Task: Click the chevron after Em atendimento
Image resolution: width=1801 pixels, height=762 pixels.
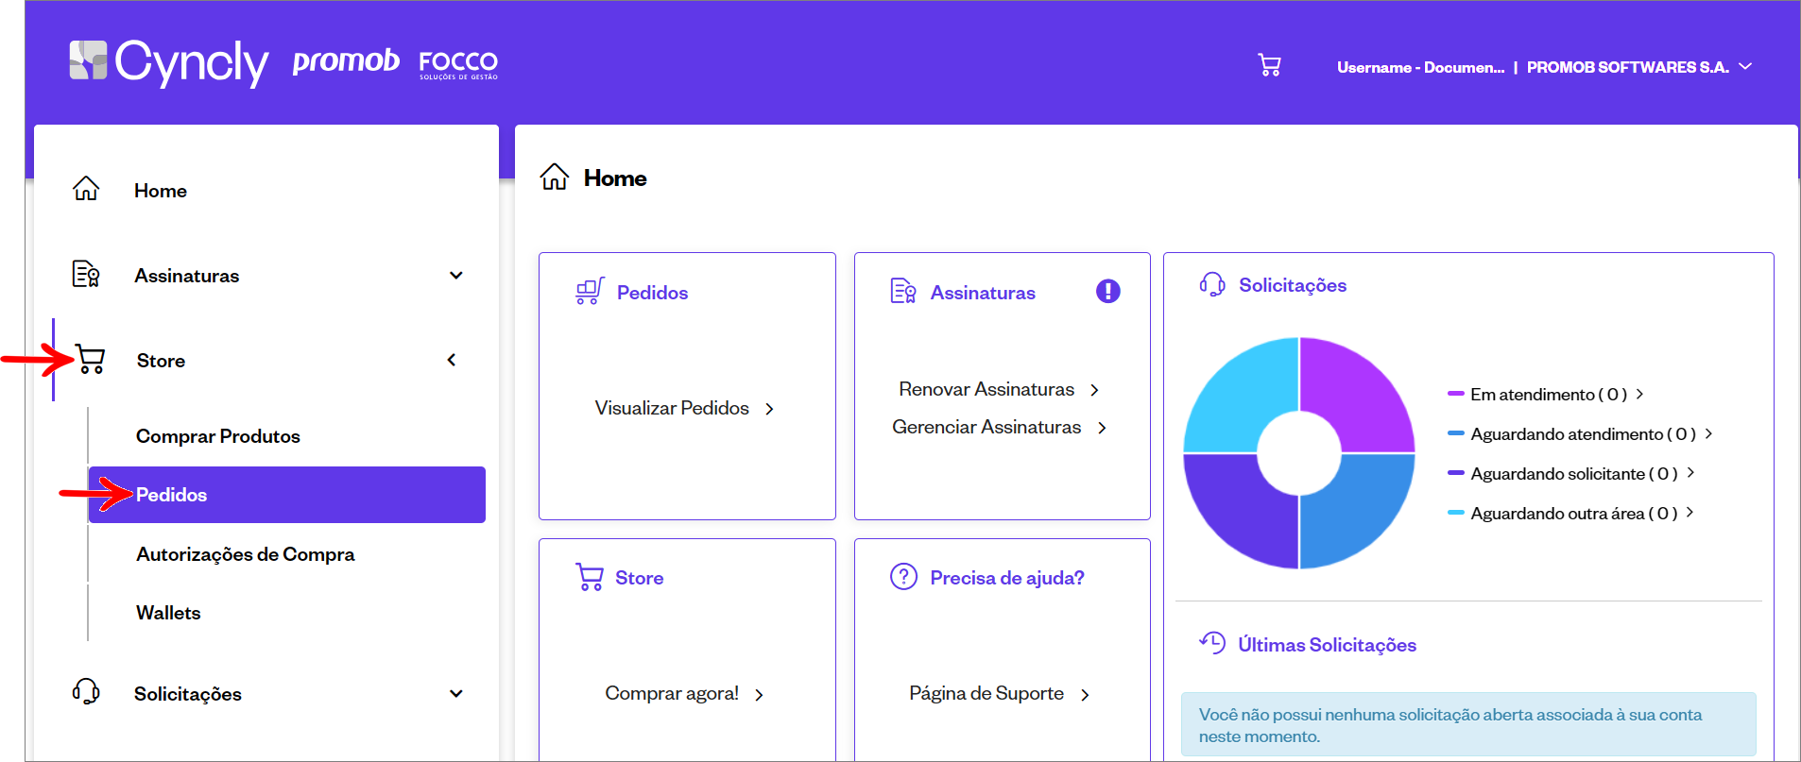Action: pyautogui.click(x=1640, y=394)
